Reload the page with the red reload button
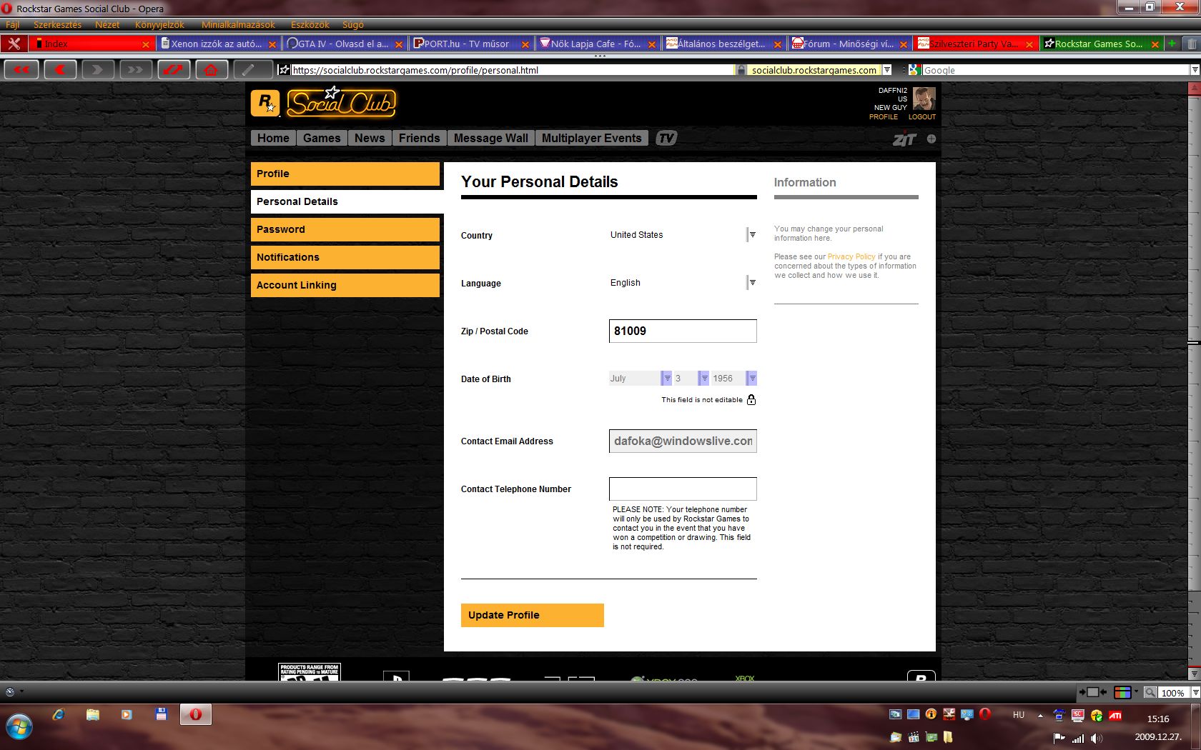Screen dimensions: 1201x750 tap(174, 69)
